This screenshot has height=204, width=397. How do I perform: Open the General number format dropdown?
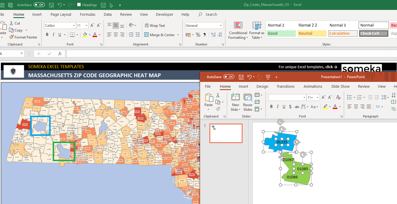[204, 25]
